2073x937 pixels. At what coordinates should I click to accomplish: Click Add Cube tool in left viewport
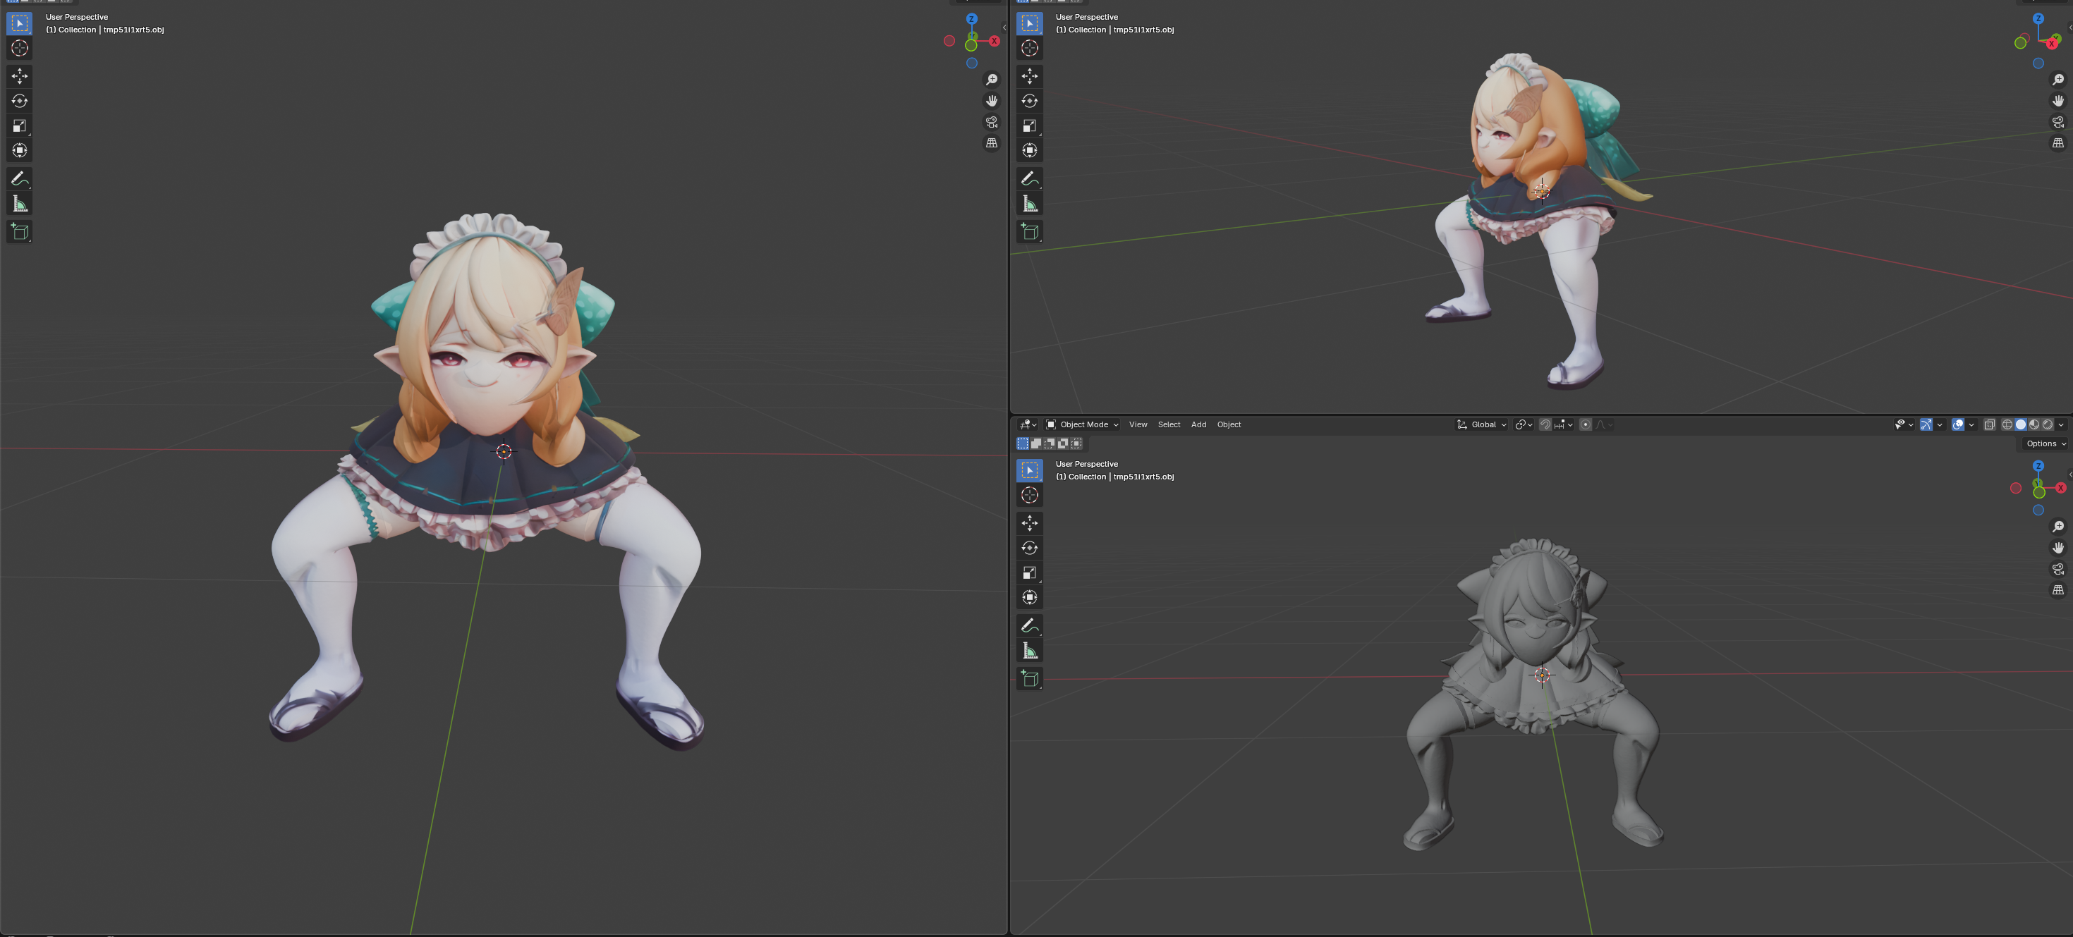click(19, 233)
